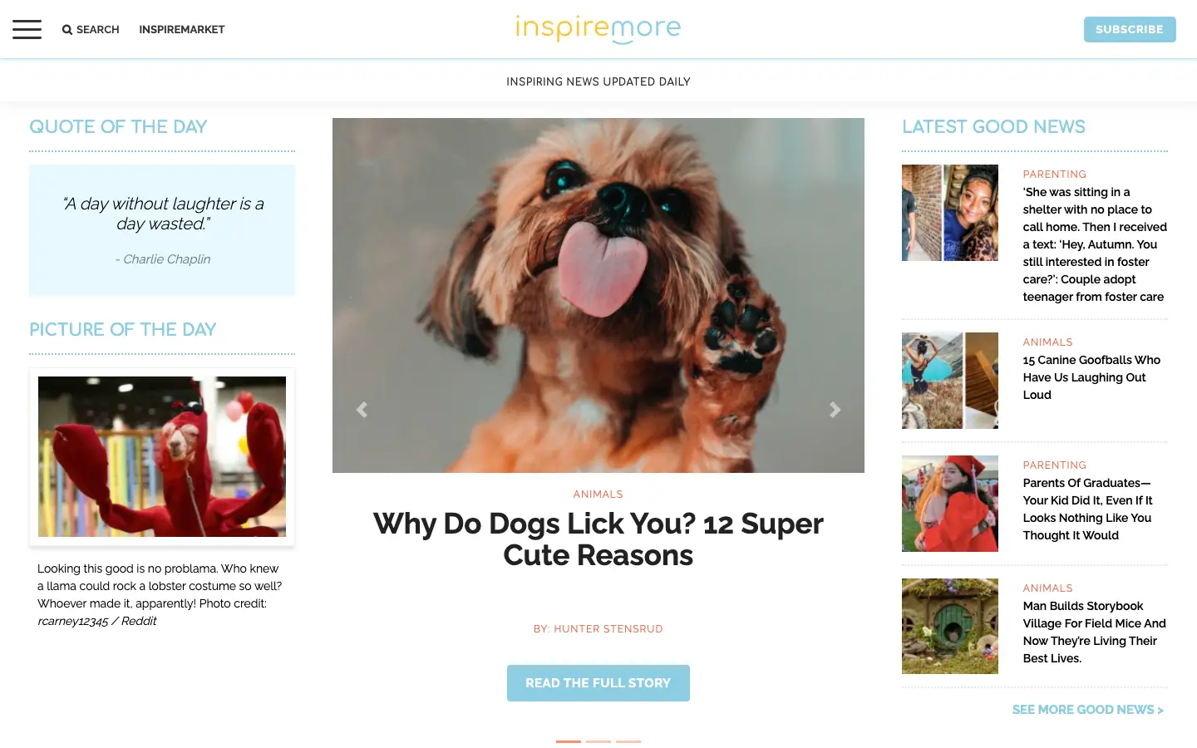Viewport: 1197px width, 748px height.
Task: Open the llama lobster costume picture
Action: pyautogui.click(x=162, y=456)
